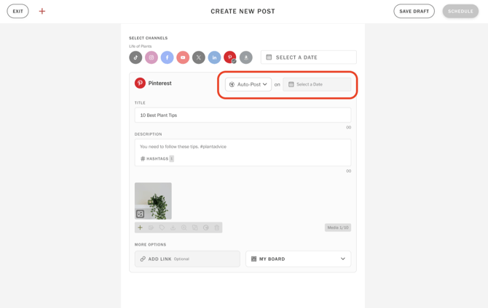This screenshot has width=488, height=308.
Task: Click the Title text field
Action: (x=243, y=115)
